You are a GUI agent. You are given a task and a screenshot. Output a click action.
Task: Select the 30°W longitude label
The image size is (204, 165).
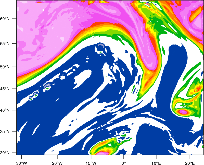[x=22, y=163]
